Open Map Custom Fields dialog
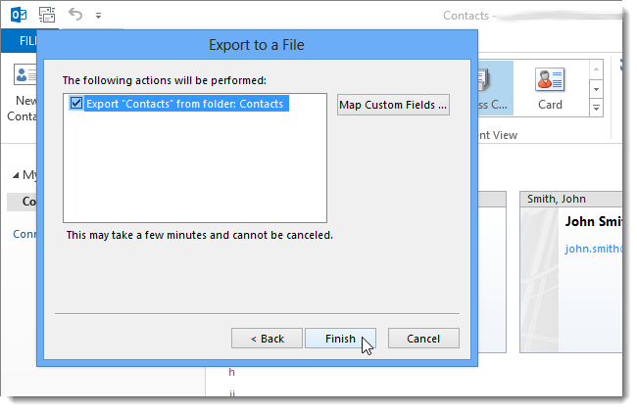The width and height of the screenshot is (637, 411). pyautogui.click(x=393, y=105)
